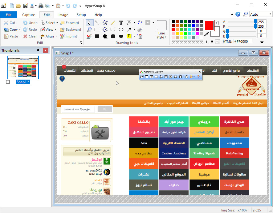Open a file with the folder icon

(18, 6)
